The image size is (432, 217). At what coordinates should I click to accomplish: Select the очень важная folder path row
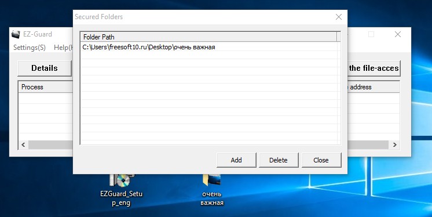pyautogui.click(x=209, y=47)
